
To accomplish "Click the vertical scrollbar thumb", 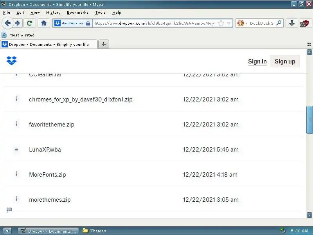I will coord(309,120).
